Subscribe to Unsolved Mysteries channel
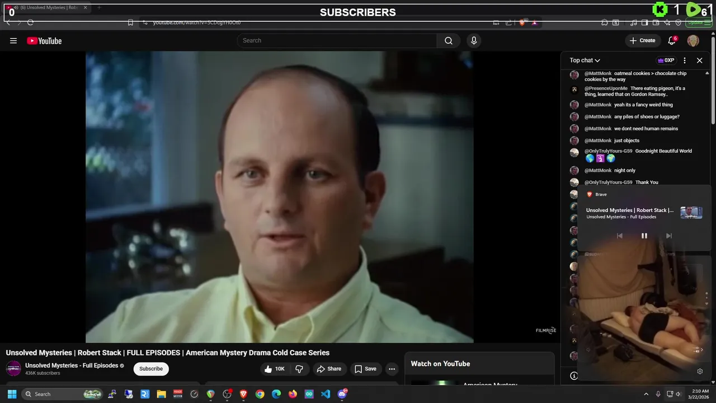This screenshot has width=716, height=403. point(151,369)
